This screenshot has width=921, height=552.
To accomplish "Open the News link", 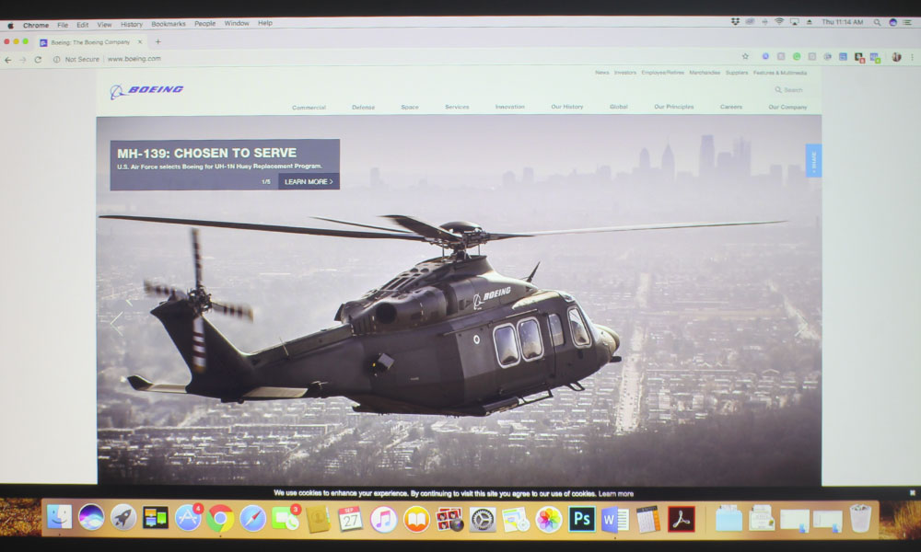I will tap(602, 73).
